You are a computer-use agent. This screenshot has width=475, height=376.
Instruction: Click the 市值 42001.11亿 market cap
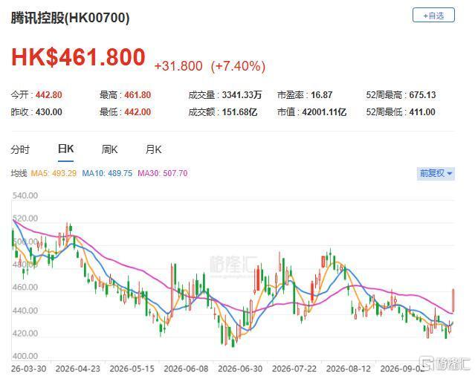pos(311,112)
